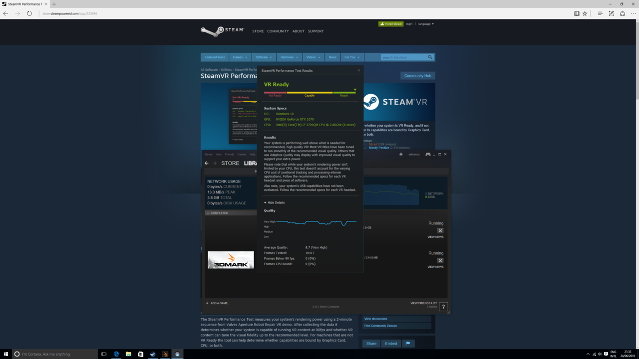Open the COMMUNITY menu in site header
639x359 pixels.
tap(278, 31)
